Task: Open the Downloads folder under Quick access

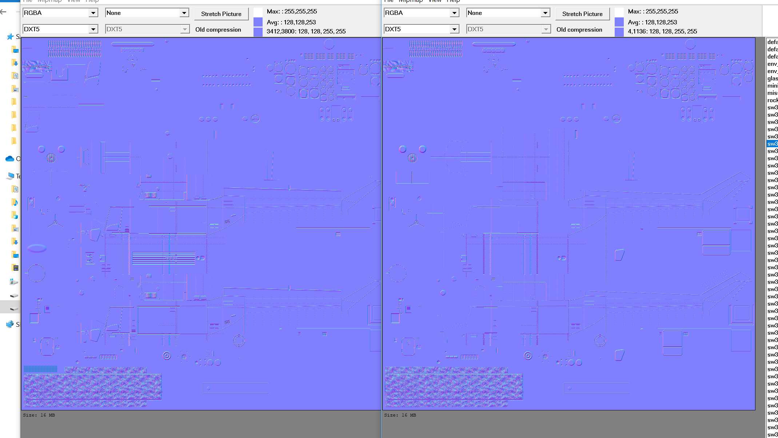Action: pos(15,63)
